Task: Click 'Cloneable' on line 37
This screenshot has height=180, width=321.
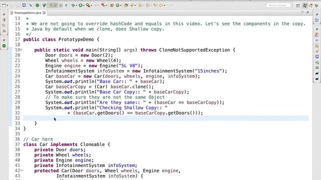Action: [x=92, y=144]
